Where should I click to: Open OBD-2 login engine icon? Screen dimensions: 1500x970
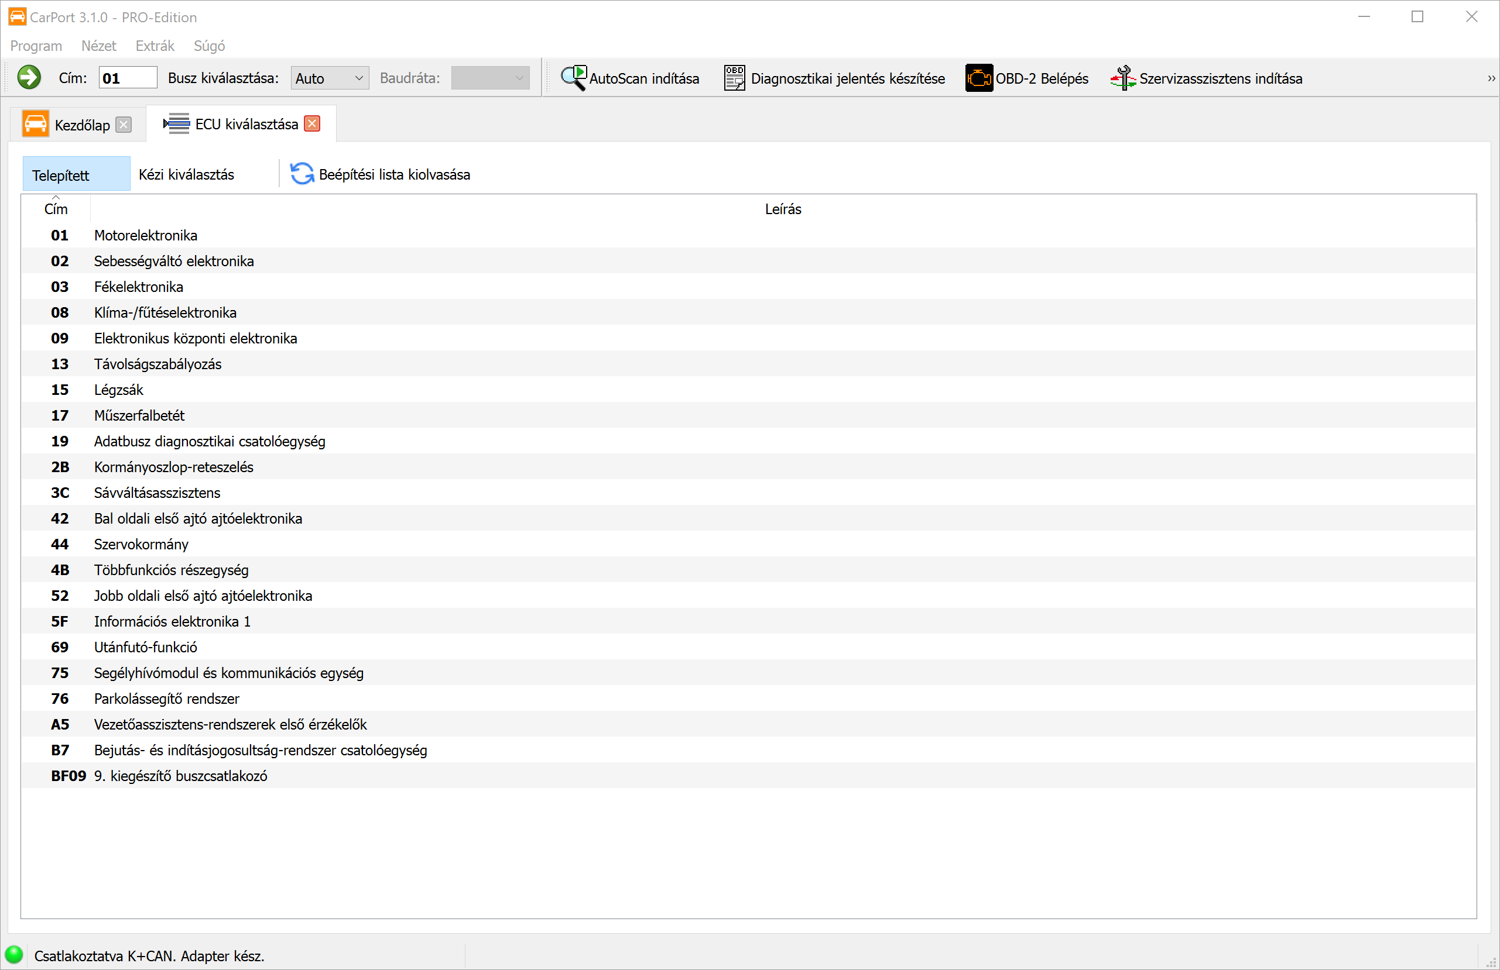979,78
